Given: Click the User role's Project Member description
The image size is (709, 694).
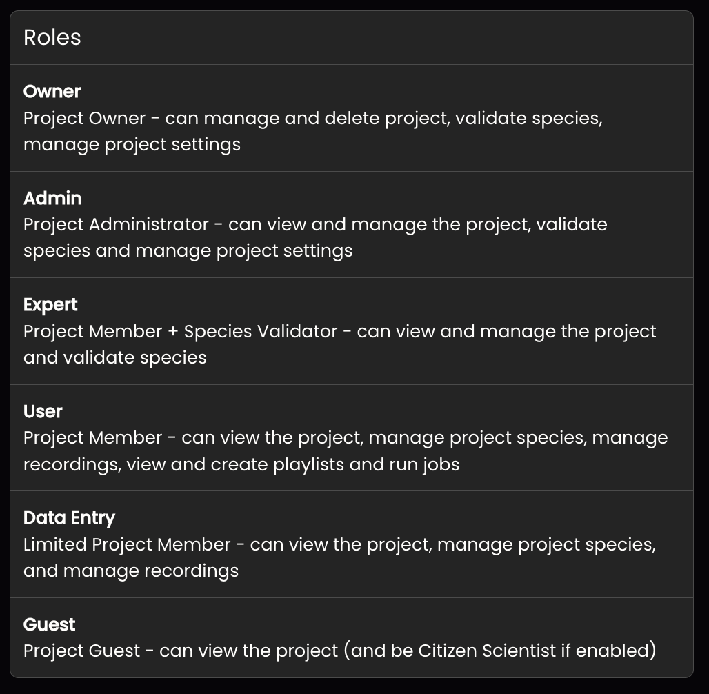Looking at the screenshot, I should [x=346, y=451].
